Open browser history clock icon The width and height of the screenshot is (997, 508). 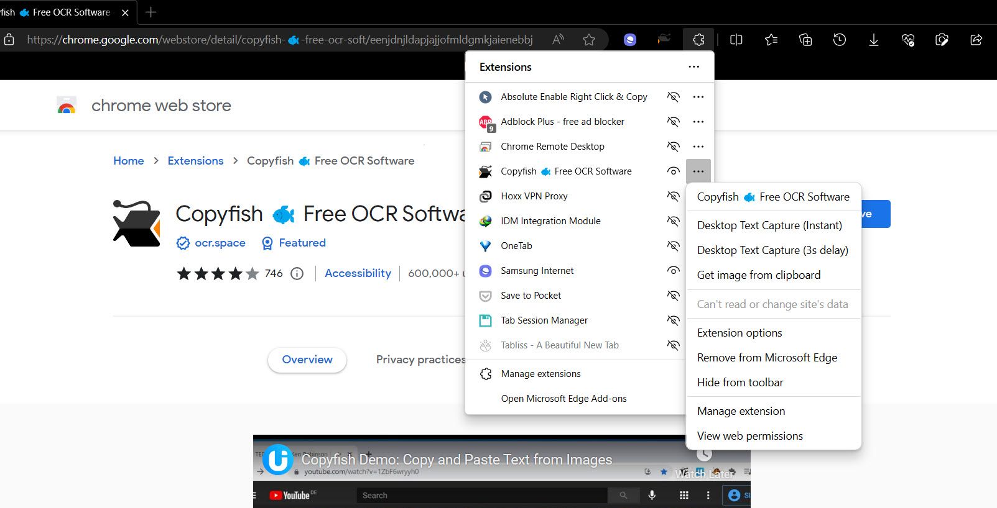pos(839,40)
